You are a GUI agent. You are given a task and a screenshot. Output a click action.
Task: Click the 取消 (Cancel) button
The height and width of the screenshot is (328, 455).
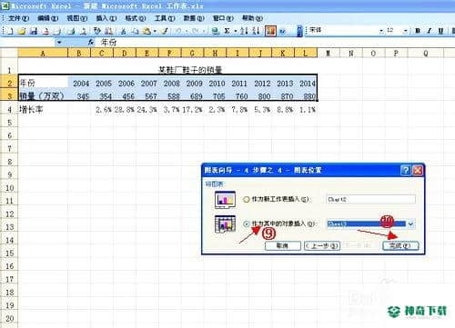pos(283,245)
